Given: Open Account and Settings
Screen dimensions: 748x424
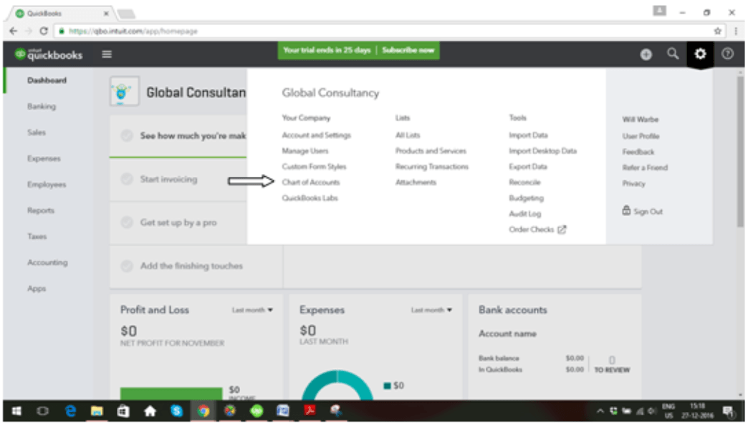Looking at the screenshot, I should tap(316, 135).
